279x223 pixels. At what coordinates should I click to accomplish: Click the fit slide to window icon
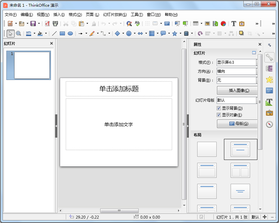(x=265, y=217)
